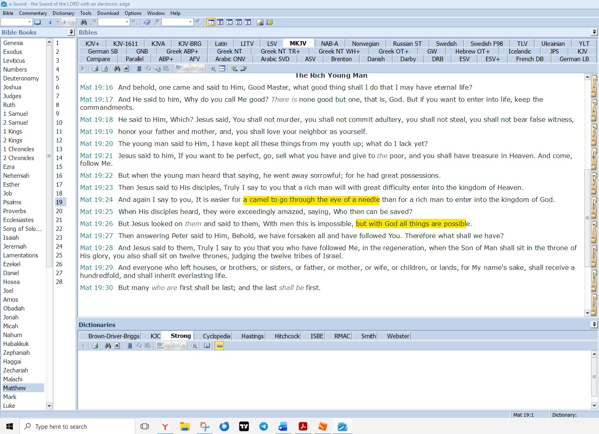Pin the Bible Books panel
The height and width of the screenshot is (434, 599).
coord(72,32)
